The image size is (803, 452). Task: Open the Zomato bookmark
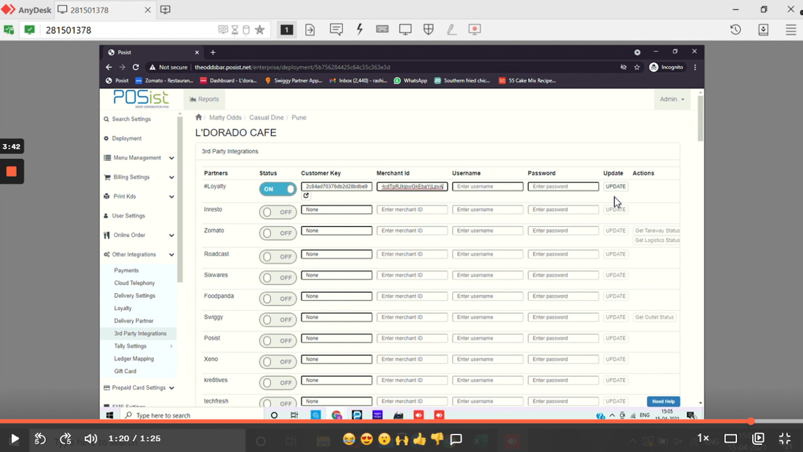tap(164, 80)
